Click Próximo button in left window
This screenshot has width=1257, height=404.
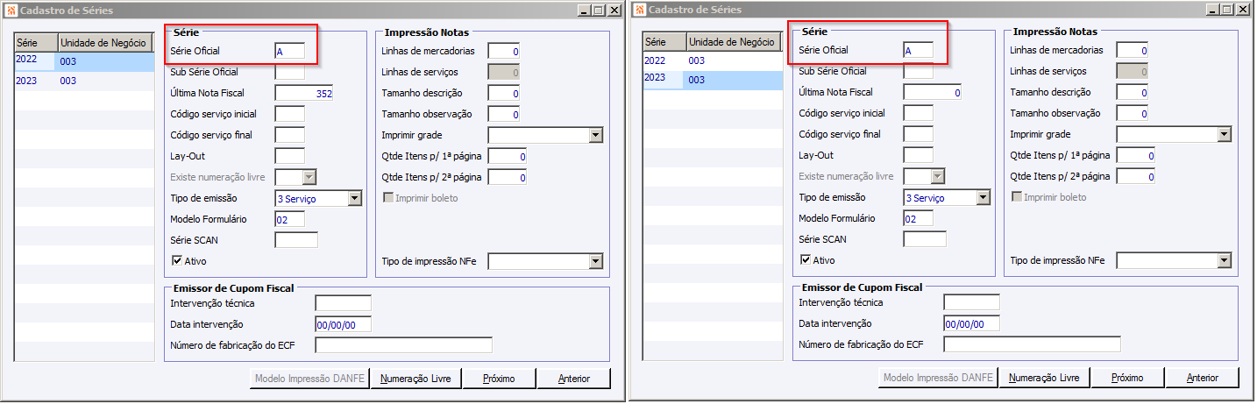498,379
